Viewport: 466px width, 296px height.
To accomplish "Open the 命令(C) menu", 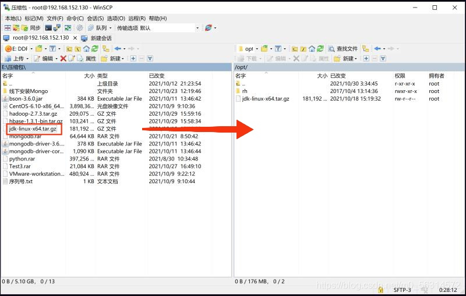I will click(x=75, y=19).
